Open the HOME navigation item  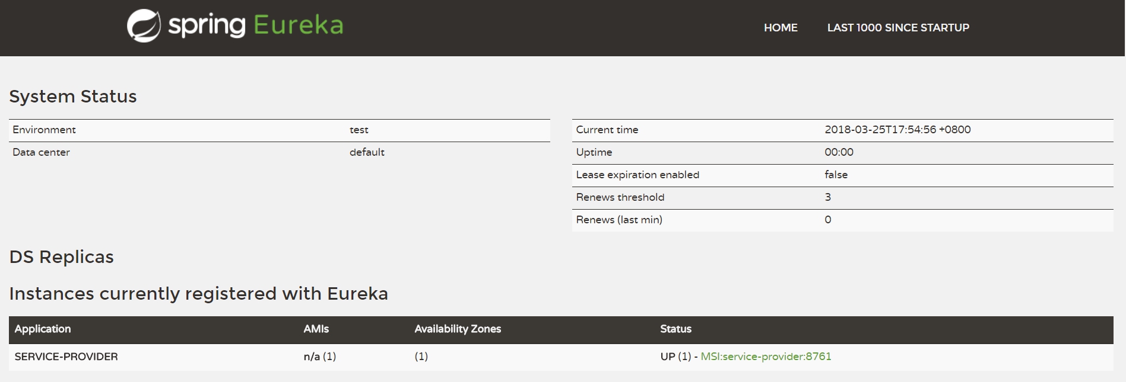(781, 28)
